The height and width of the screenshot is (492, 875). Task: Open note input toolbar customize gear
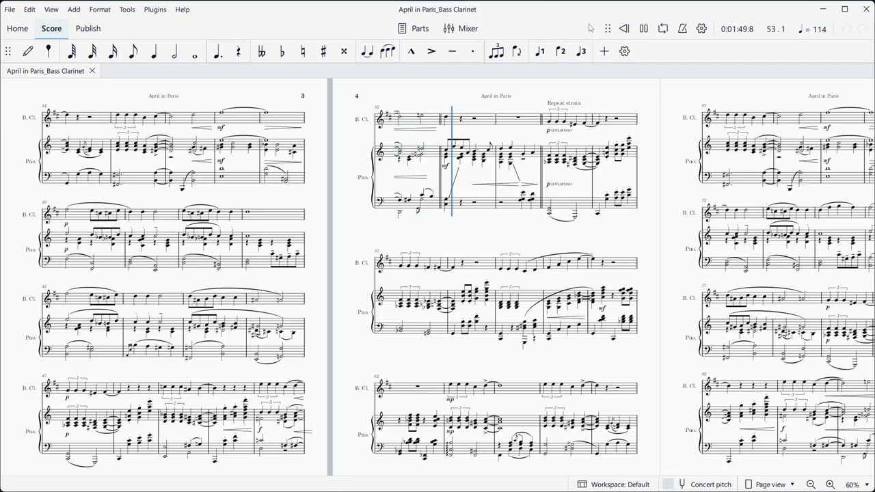coord(625,51)
